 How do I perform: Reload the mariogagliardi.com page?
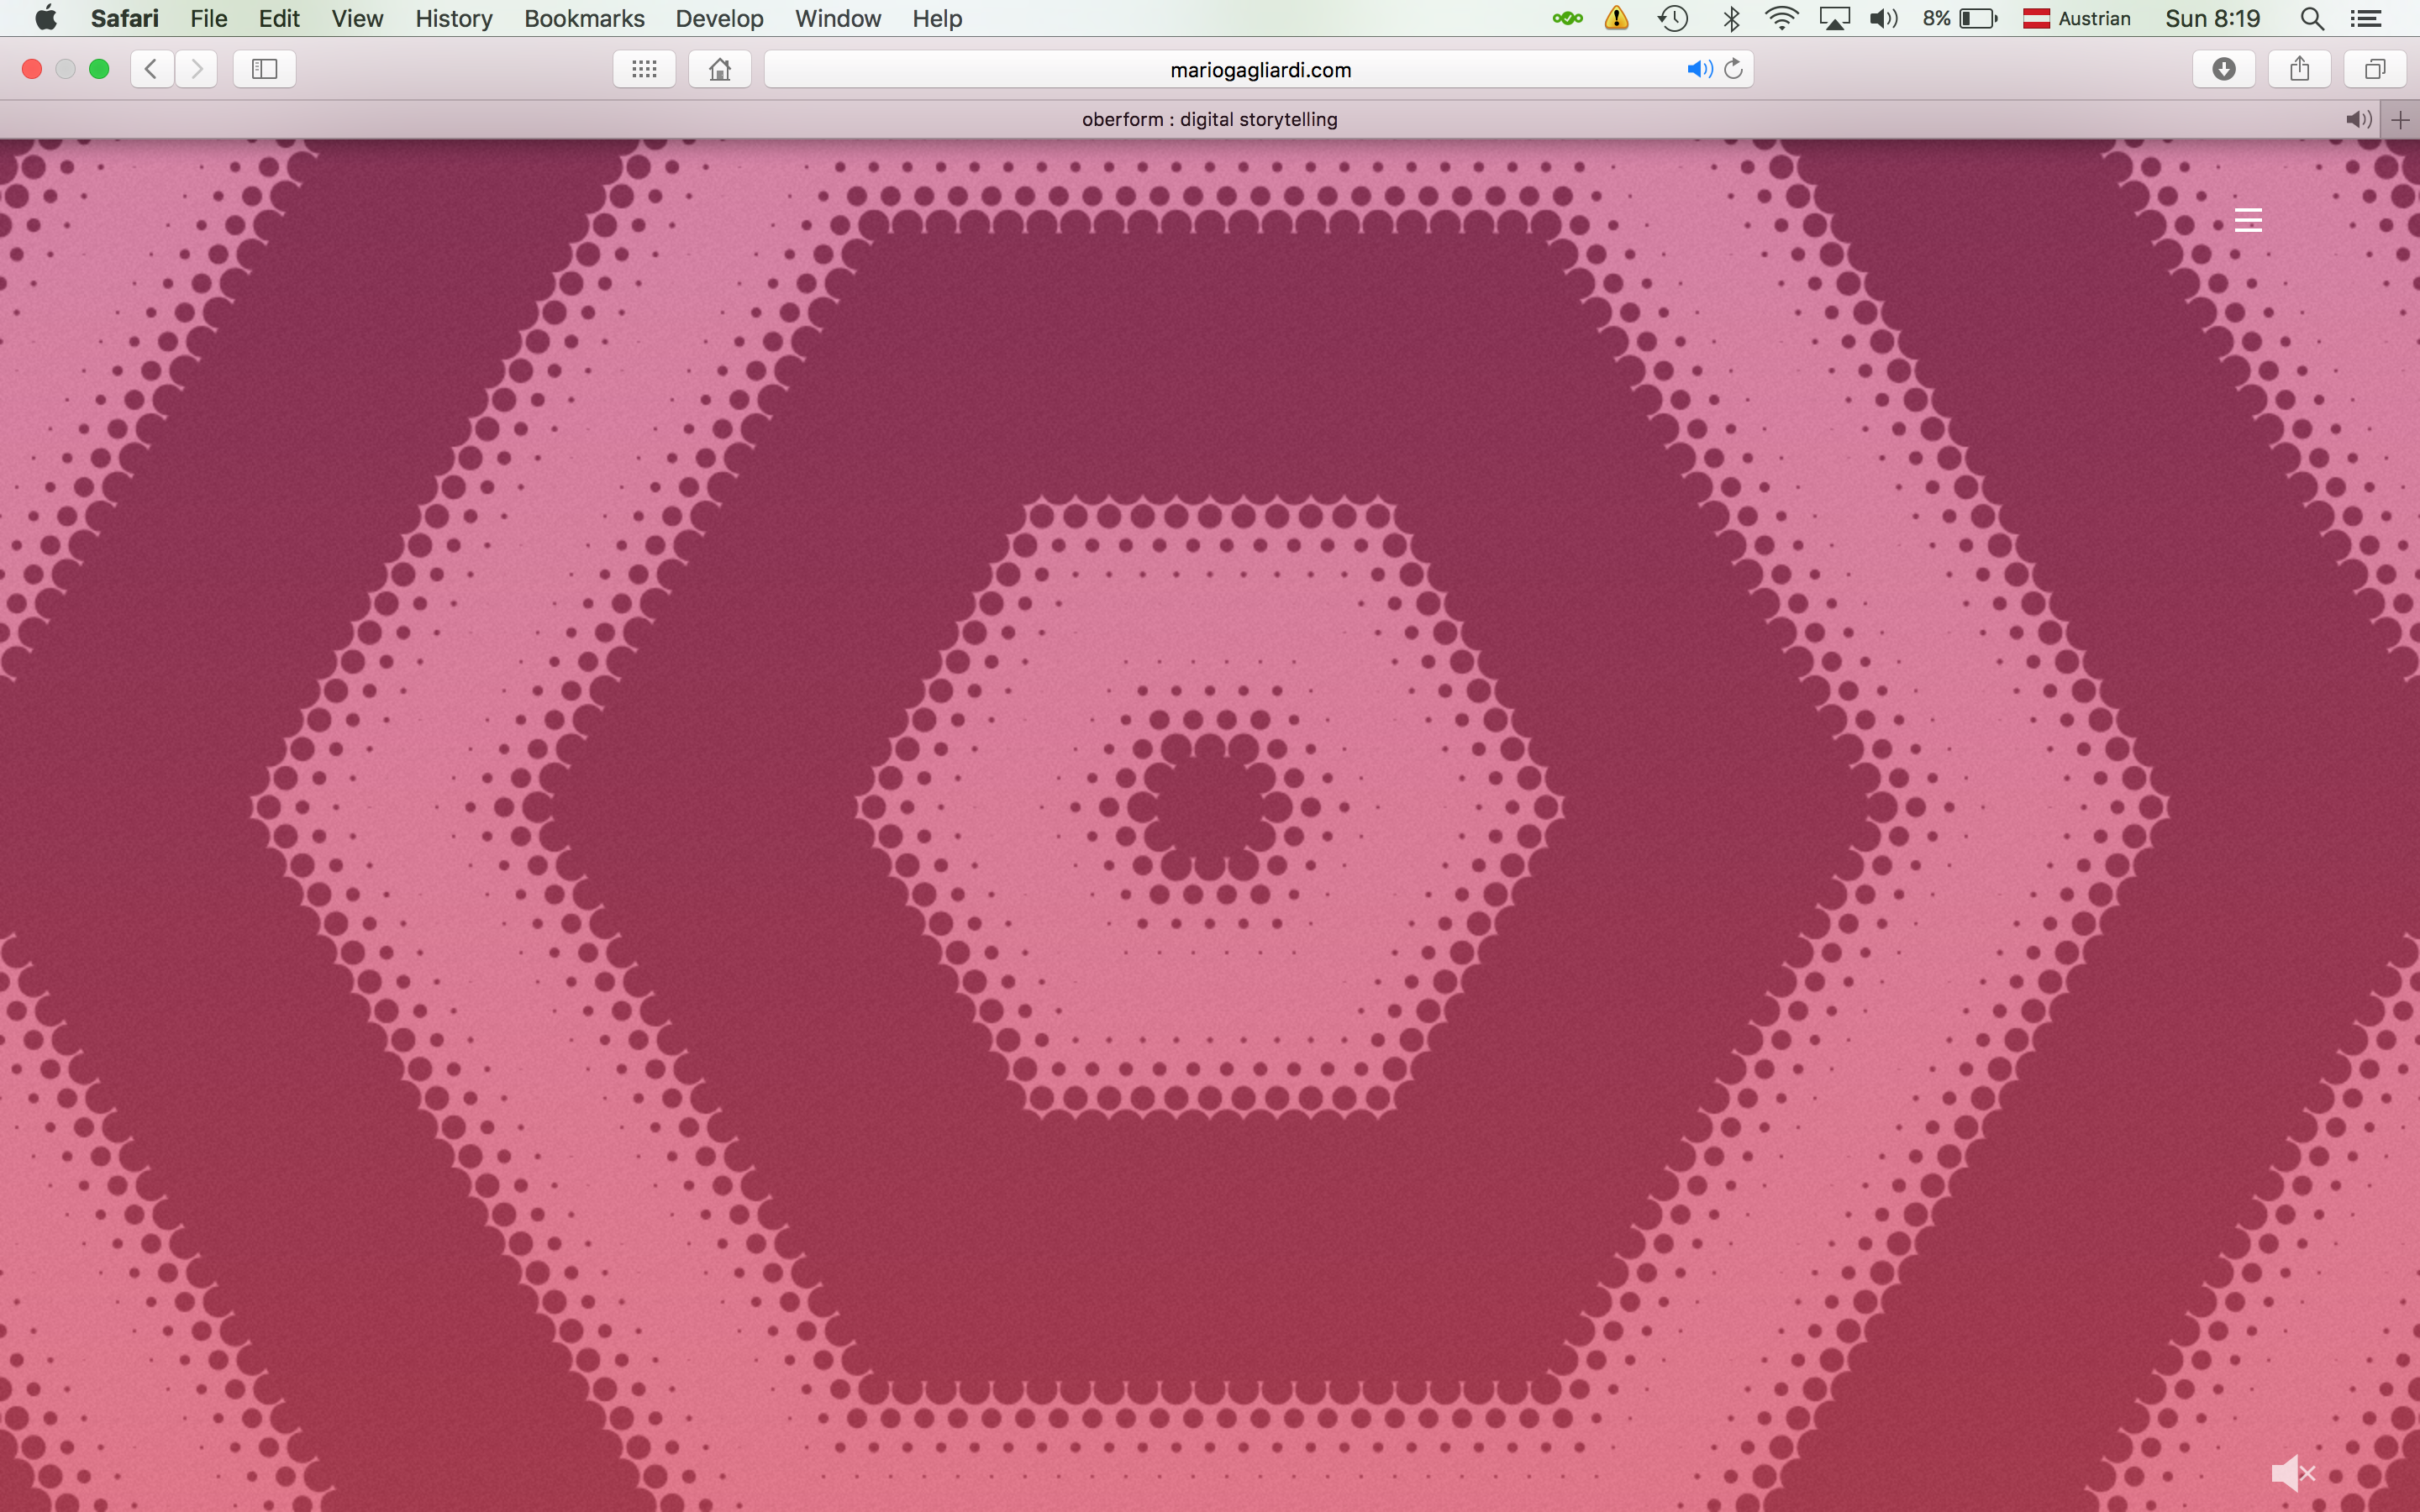pyautogui.click(x=1734, y=69)
